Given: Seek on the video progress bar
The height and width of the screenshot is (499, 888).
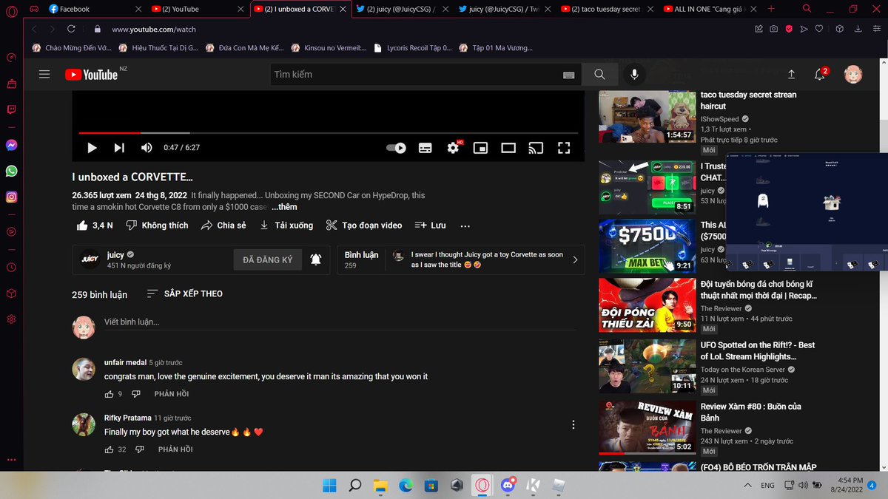Looking at the screenshot, I should click(328, 133).
